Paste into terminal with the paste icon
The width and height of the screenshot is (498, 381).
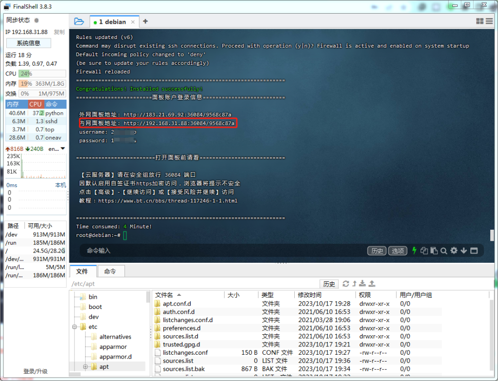[434, 251]
